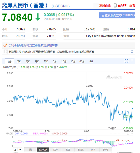Click the 7.0807 low label on chart
This screenshot has height=153, width=140.
pos(112,128)
